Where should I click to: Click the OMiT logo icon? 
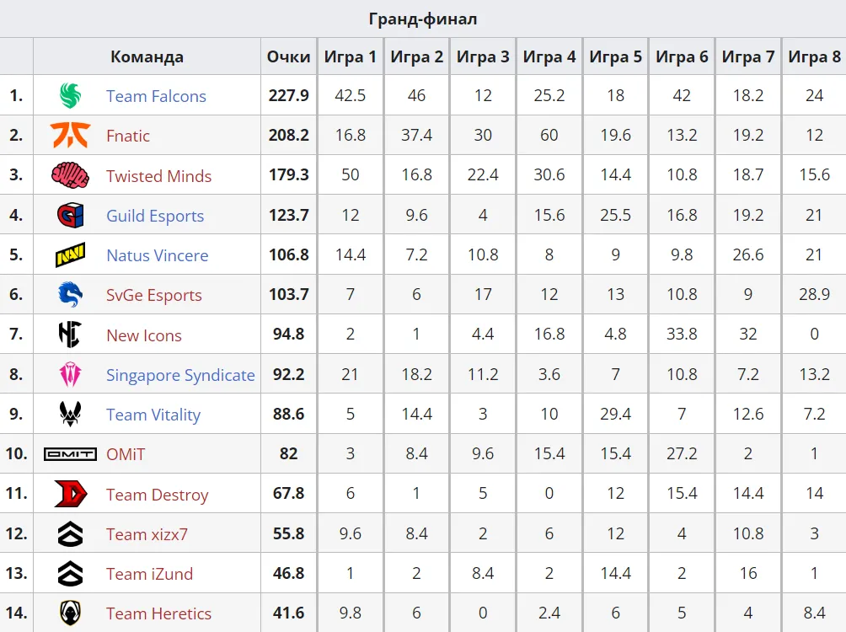pos(70,454)
